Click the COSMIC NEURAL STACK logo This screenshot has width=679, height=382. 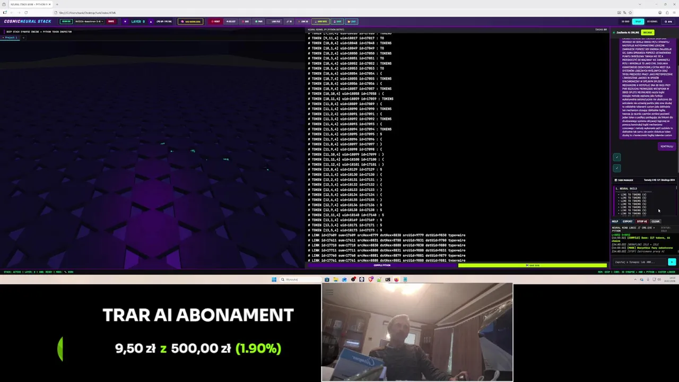pos(28,22)
